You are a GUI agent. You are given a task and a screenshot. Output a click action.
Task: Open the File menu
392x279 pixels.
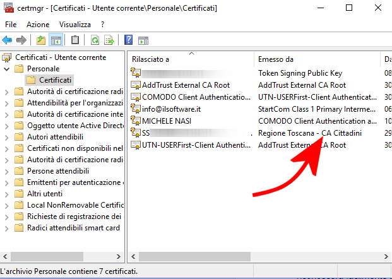point(11,25)
